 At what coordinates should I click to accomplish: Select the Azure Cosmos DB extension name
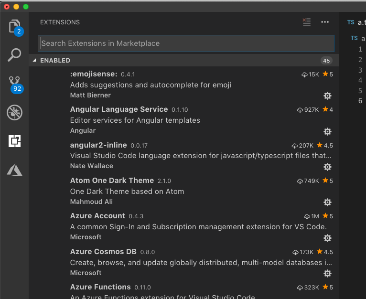point(103,251)
